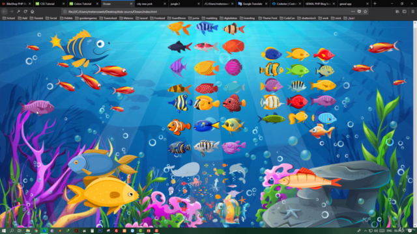417x234 pixels.
Task: Open the Frontend bookmarks folder
Action: coord(157,18)
